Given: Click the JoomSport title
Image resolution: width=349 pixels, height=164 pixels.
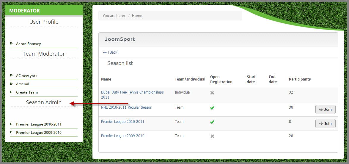Looking at the screenshot, I should 120,39.
